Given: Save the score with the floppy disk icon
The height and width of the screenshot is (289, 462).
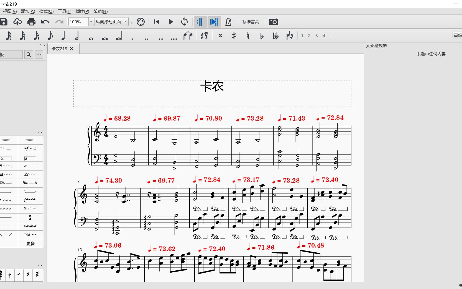Looking at the screenshot, I should tap(4, 22).
